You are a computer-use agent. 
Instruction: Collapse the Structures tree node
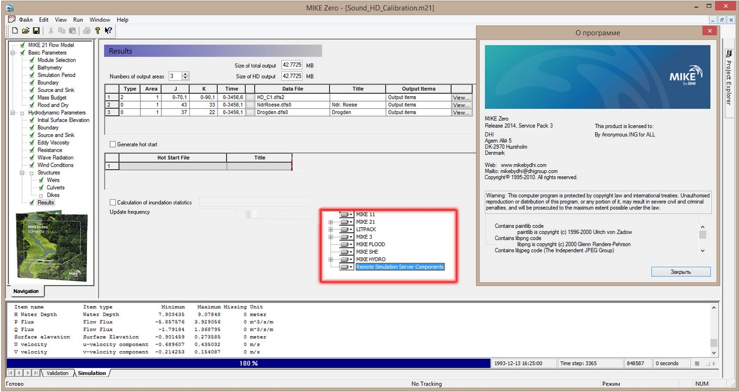(x=22, y=173)
